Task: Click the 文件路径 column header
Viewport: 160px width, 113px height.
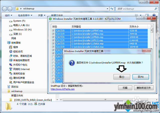Action: 99,27
